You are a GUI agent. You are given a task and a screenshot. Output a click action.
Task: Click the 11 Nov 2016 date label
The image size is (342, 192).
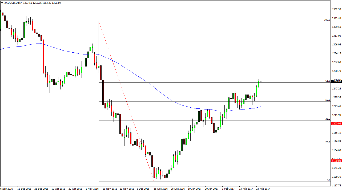pos(110,189)
